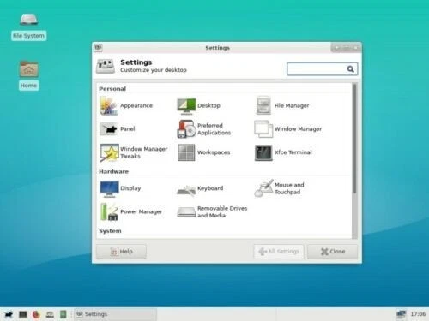This screenshot has width=429, height=321.
Task: Launch web browser from taskbar
Action: (36, 314)
